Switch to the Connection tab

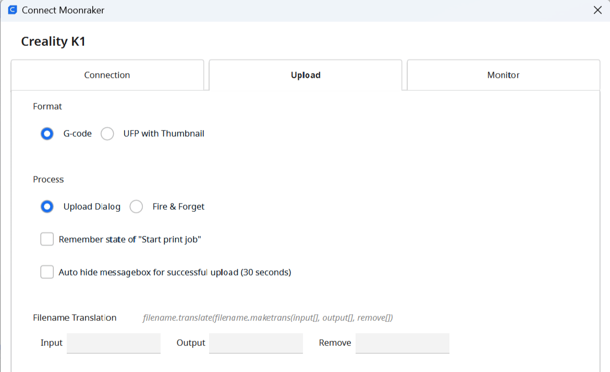[107, 75]
